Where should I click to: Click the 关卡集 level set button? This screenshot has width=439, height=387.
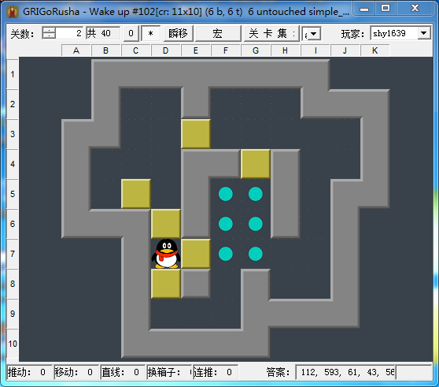point(271,34)
